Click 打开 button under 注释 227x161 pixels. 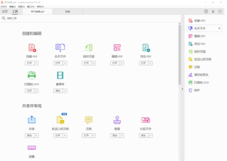click(87, 136)
